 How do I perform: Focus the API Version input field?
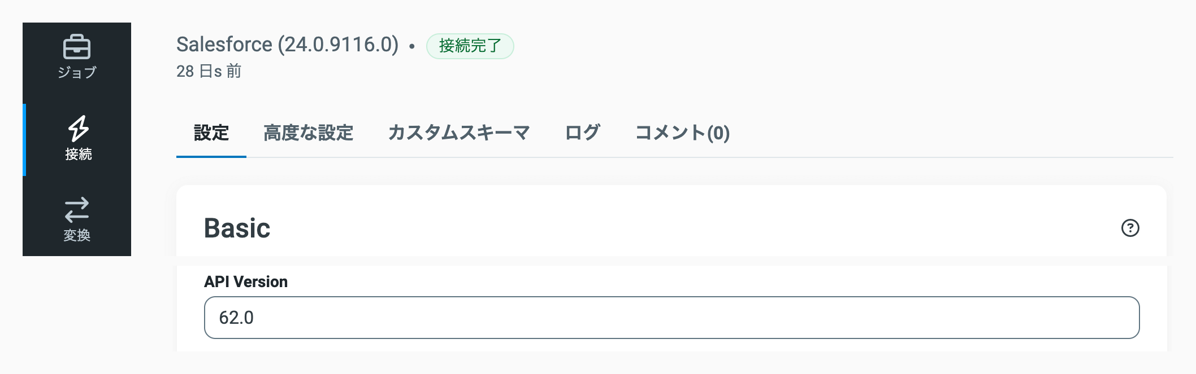tap(671, 318)
